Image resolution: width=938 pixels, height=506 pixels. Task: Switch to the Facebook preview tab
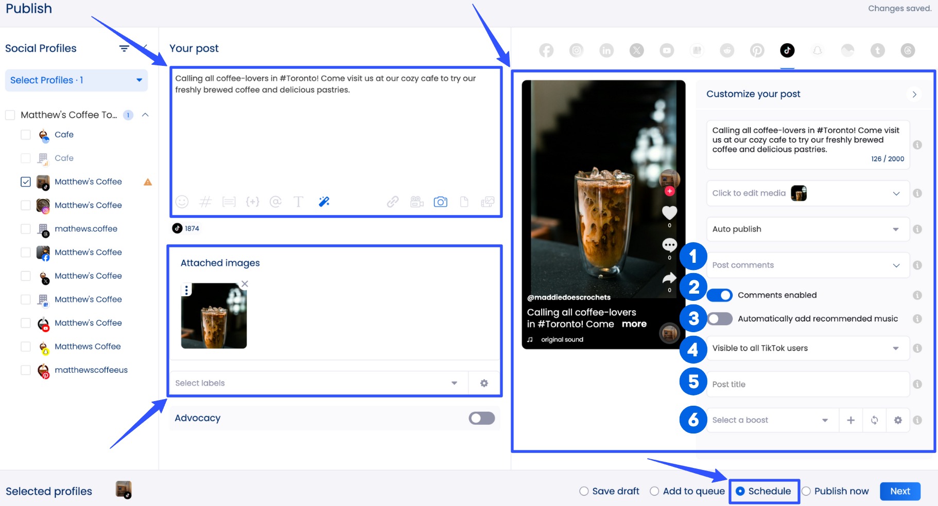[546, 50]
